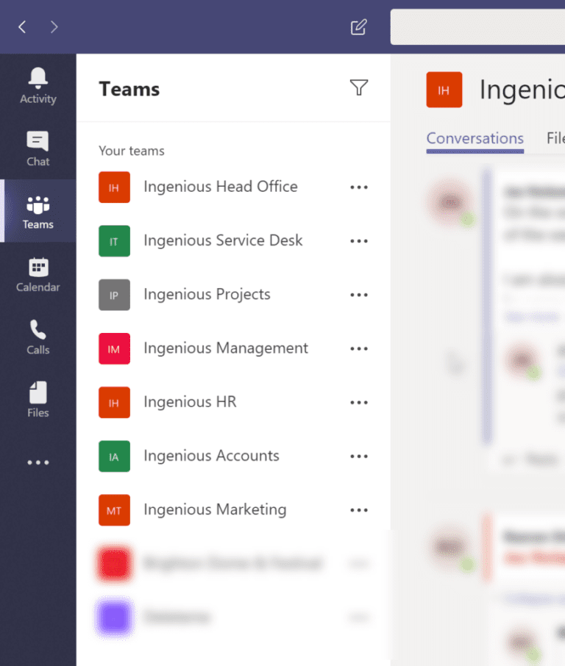
Task: Show more apps in the sidebar
Action: 38,462
